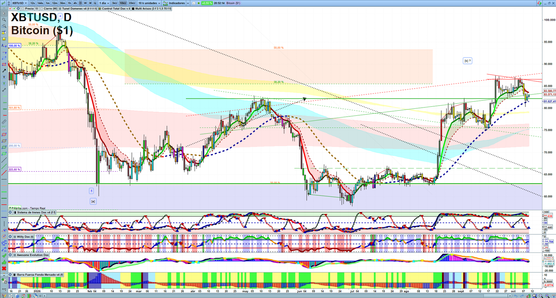
Task: Expand the Indicadores dropdown arrow
Action: click(x=188, y=3)
